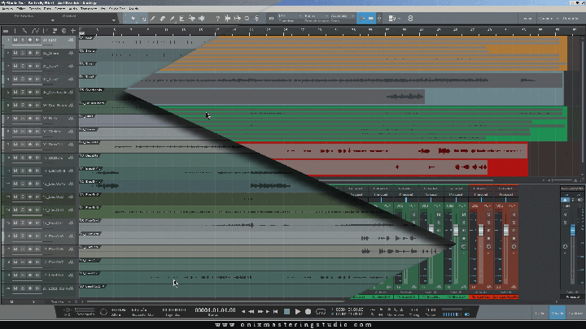The width and height of the screenshot is (586, 329).
Task: Open the File menu
Action: point(7,8)
